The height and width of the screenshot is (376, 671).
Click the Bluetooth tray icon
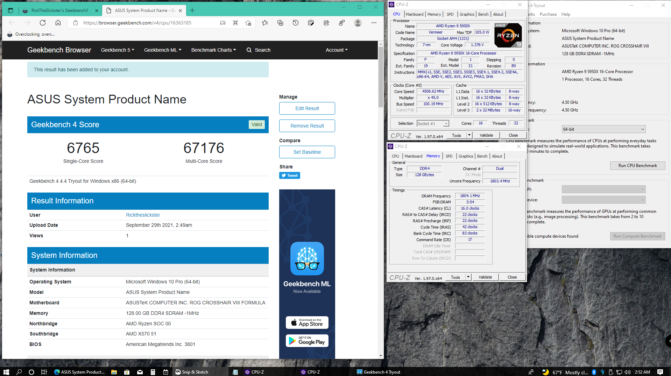point(594,372)
